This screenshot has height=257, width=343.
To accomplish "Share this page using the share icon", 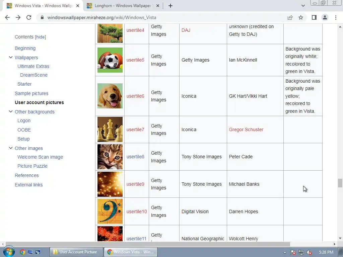I will 290,17.
